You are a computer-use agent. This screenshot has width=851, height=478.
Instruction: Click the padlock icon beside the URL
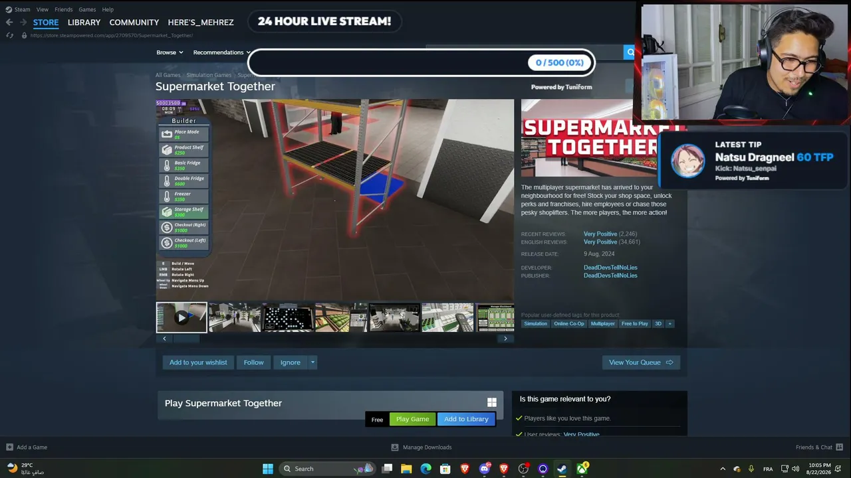pyautogui.click(x=25, y=35)
